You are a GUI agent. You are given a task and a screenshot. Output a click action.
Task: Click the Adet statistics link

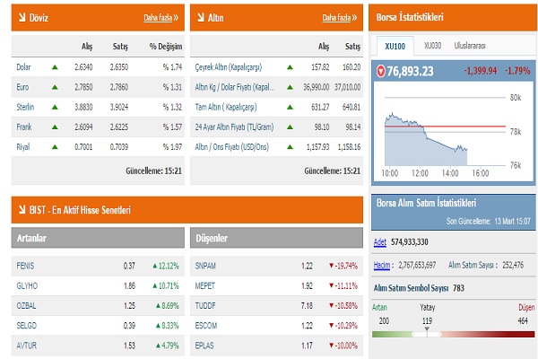[378, 242]
